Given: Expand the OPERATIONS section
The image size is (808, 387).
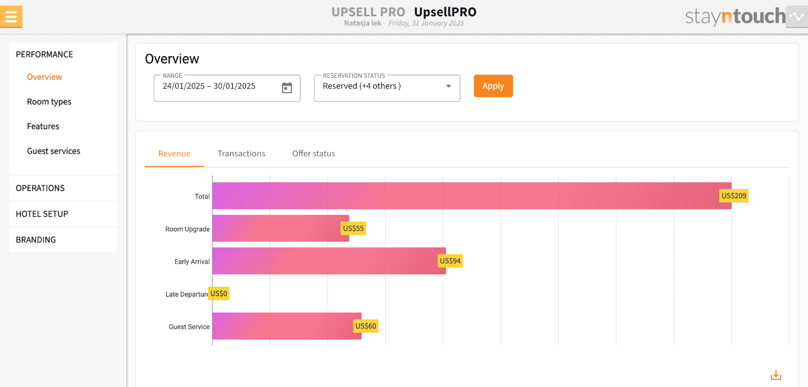Looking at the screenshot, I should 63,188.
